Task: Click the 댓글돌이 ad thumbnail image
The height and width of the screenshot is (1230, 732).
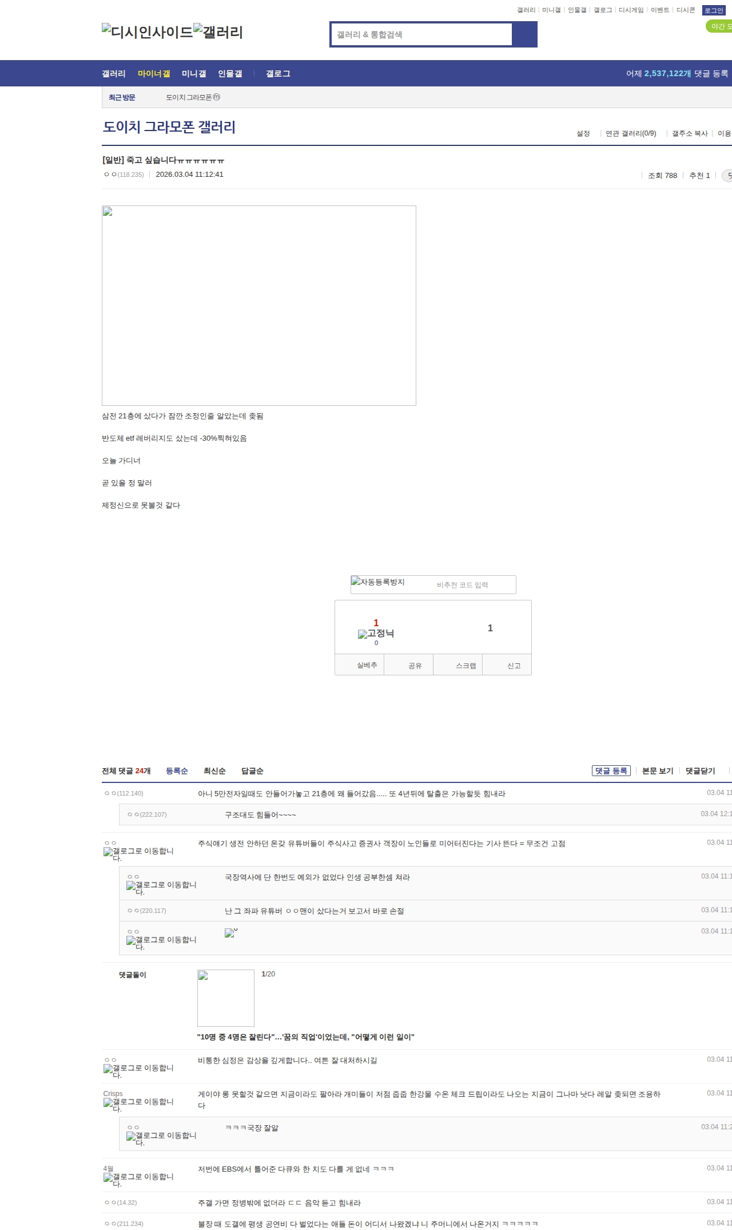Action: click(226, 998)
